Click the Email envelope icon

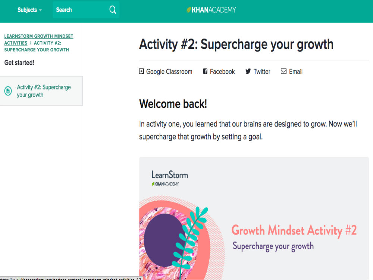pos(283,71)
